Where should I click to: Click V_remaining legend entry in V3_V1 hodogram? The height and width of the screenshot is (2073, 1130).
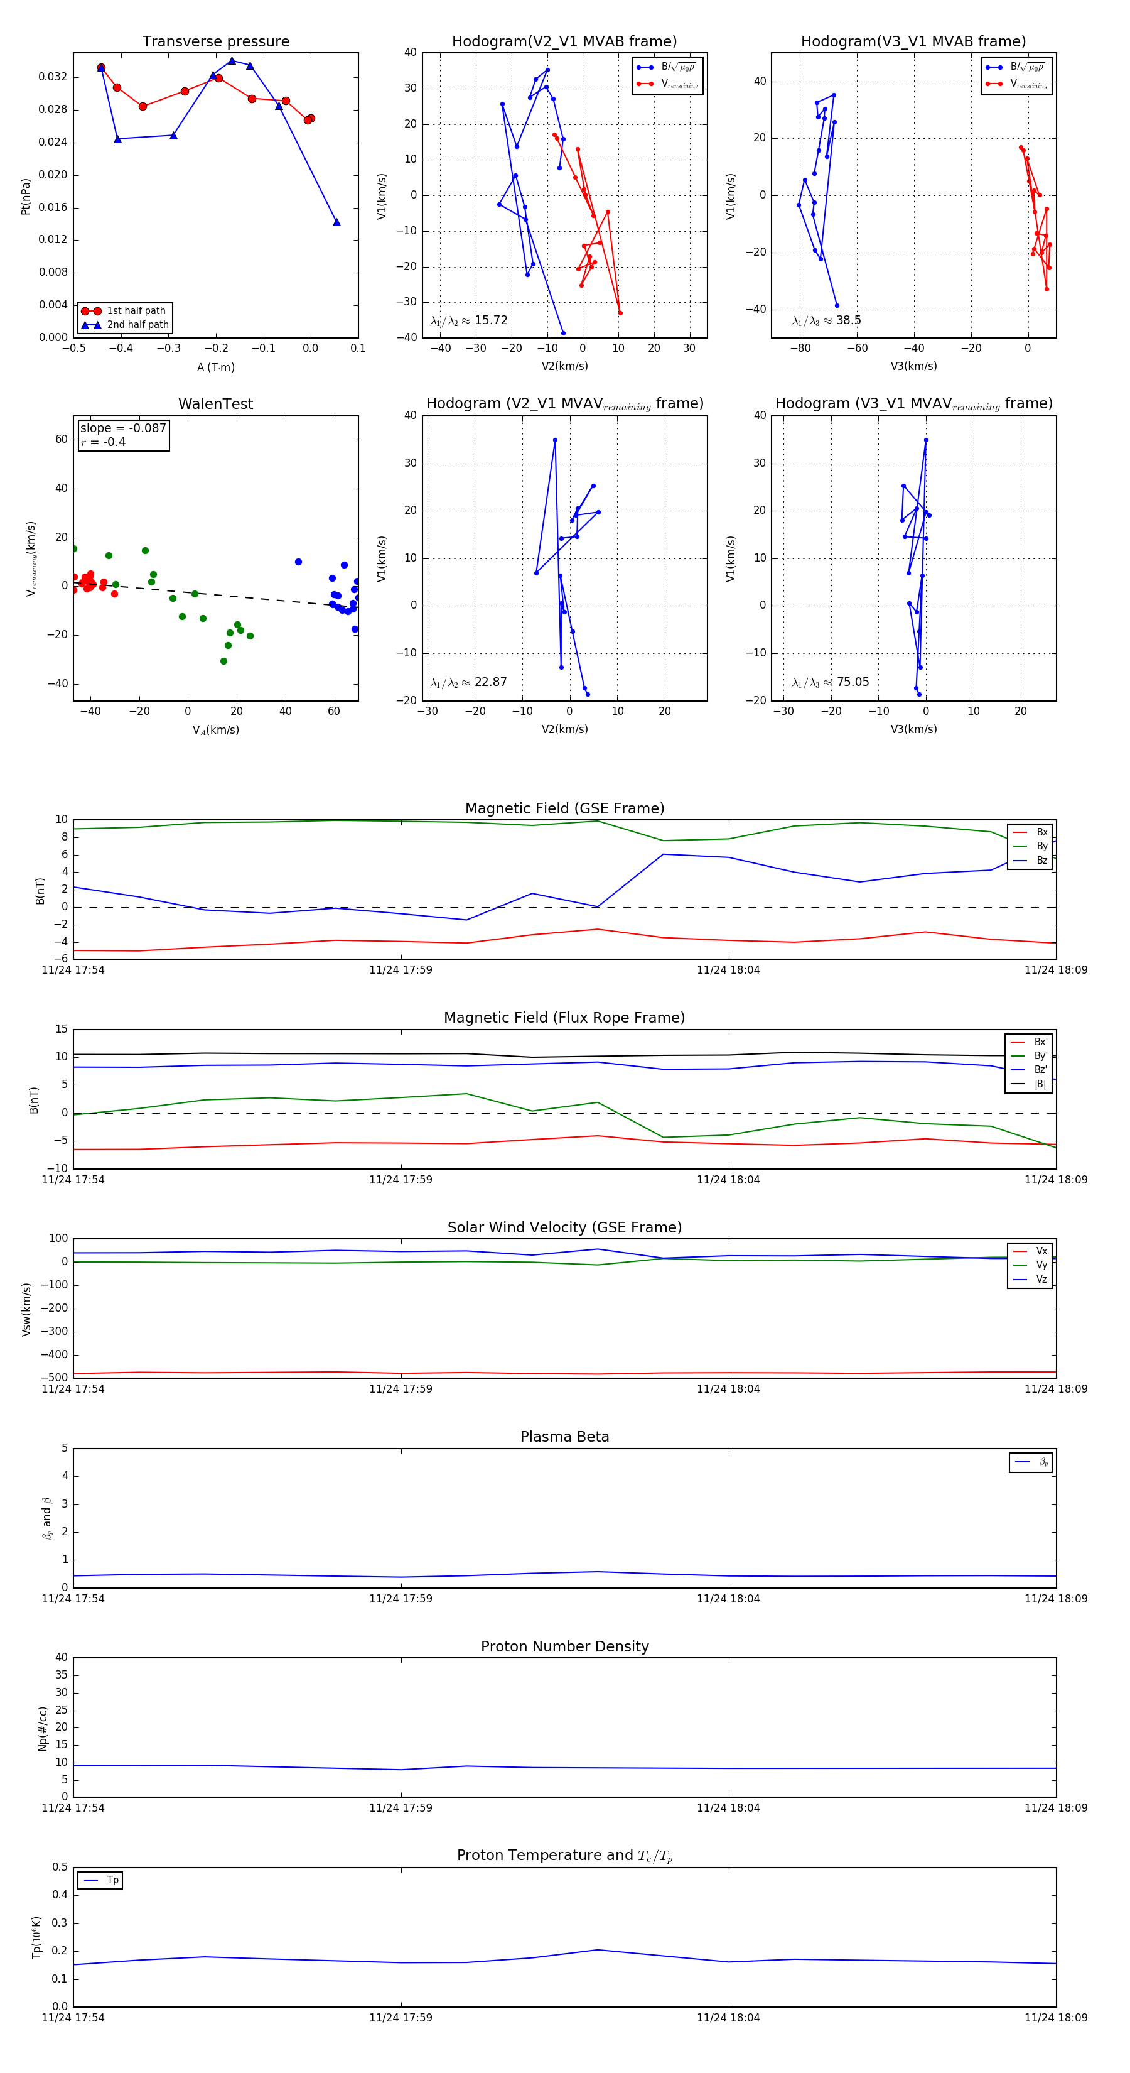click(x=1016, y=84)
